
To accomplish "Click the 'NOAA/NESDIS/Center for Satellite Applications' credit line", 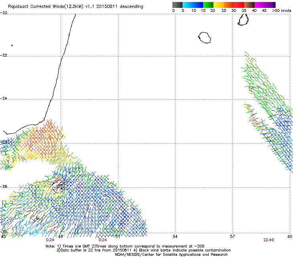I will tap(171, 255).
